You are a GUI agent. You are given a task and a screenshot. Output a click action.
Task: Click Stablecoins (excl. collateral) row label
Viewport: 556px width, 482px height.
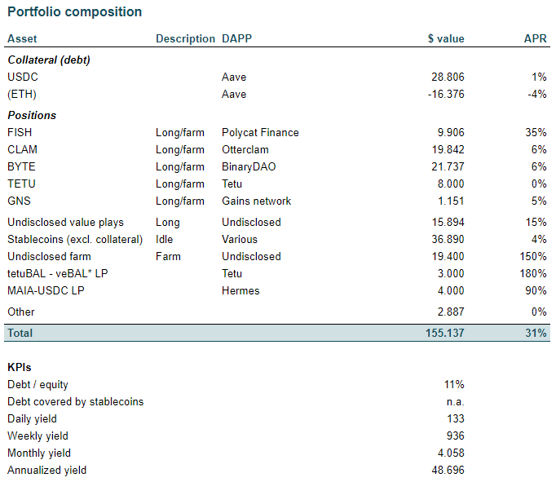click(x=75, y=240)
